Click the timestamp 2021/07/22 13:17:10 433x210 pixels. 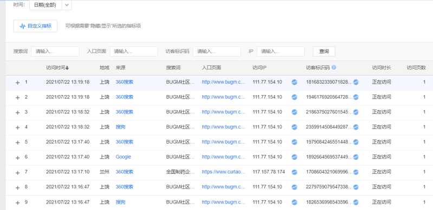tap(68, 172)
